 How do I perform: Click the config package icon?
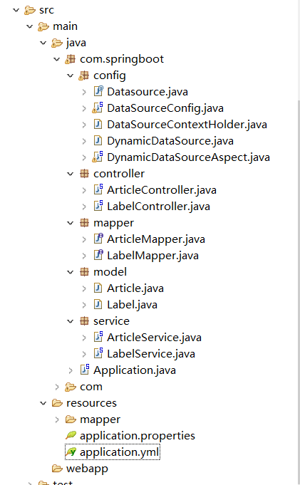pos(84,75)
